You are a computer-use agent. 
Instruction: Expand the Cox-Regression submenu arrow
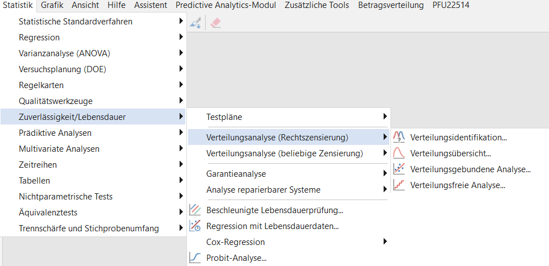click(385, 242)
